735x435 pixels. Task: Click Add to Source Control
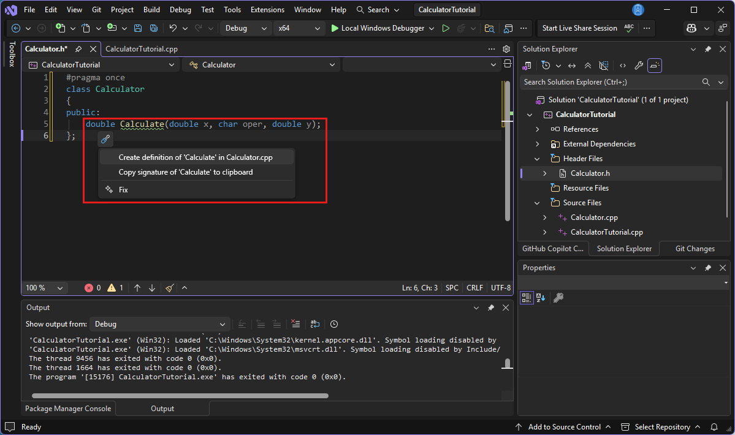click(x=564, y=427)
